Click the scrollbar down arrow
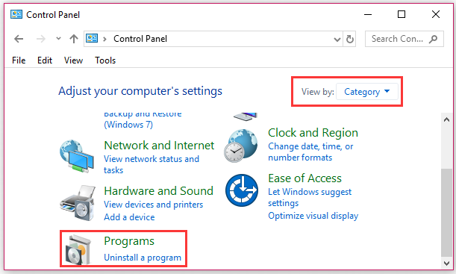The height and width of the screenshot is (274, 456). pyautogui.click(x=446, y=263)
